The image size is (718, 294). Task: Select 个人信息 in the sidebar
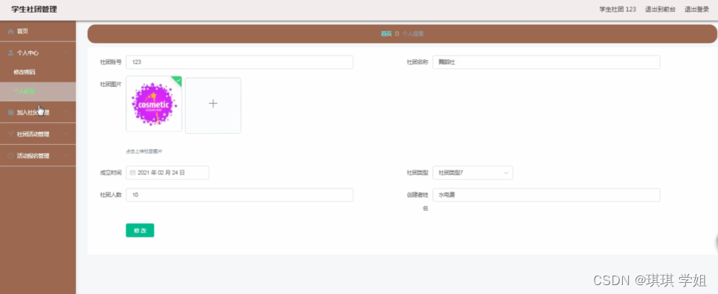(x=38, y=91)
